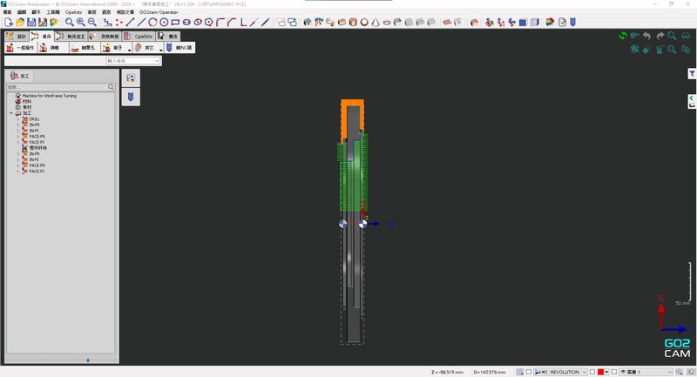
Task: Collapse the 加工 machining tree node
Action: 11,113
